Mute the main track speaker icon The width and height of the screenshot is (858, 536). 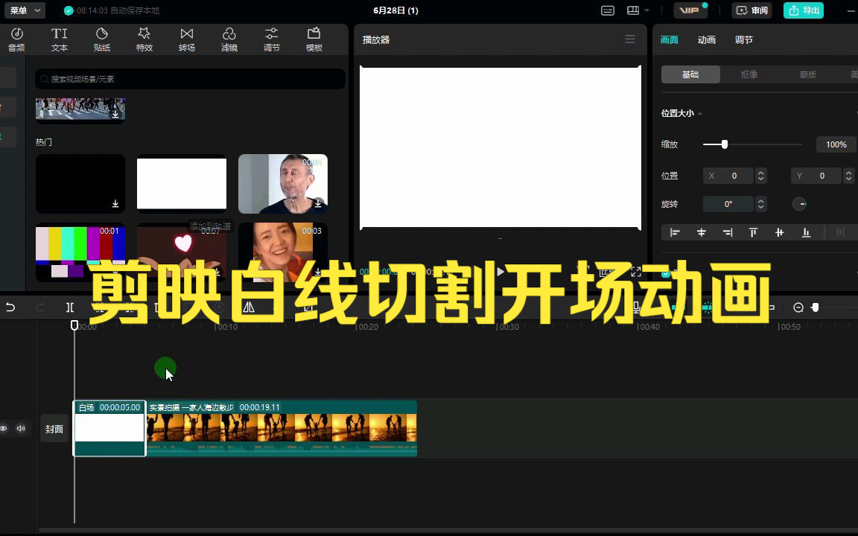pos(21,428)
